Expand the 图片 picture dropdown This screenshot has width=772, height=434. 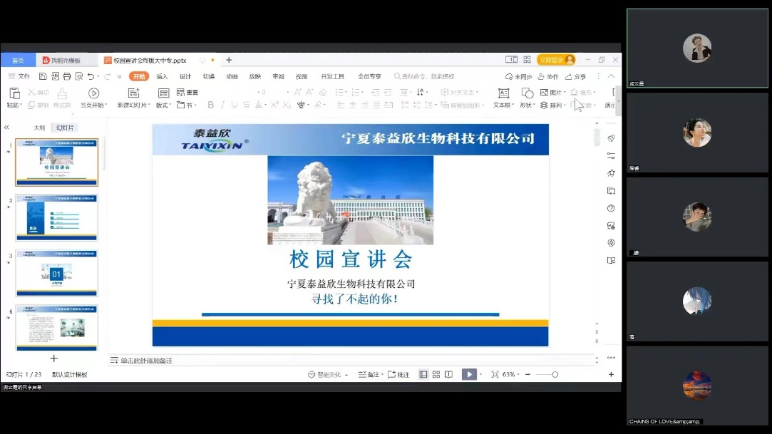[565, 93]
